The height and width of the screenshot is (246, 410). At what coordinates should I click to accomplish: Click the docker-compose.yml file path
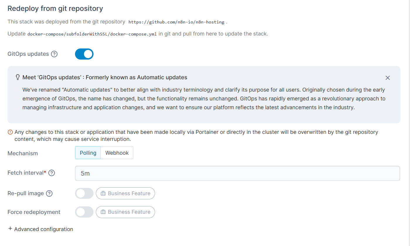92,34
